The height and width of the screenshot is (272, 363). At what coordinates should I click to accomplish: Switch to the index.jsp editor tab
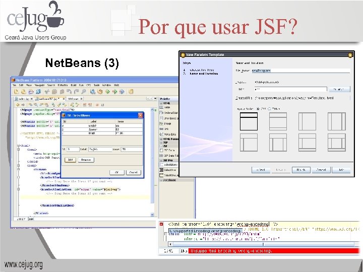click(x=24, y=99)
